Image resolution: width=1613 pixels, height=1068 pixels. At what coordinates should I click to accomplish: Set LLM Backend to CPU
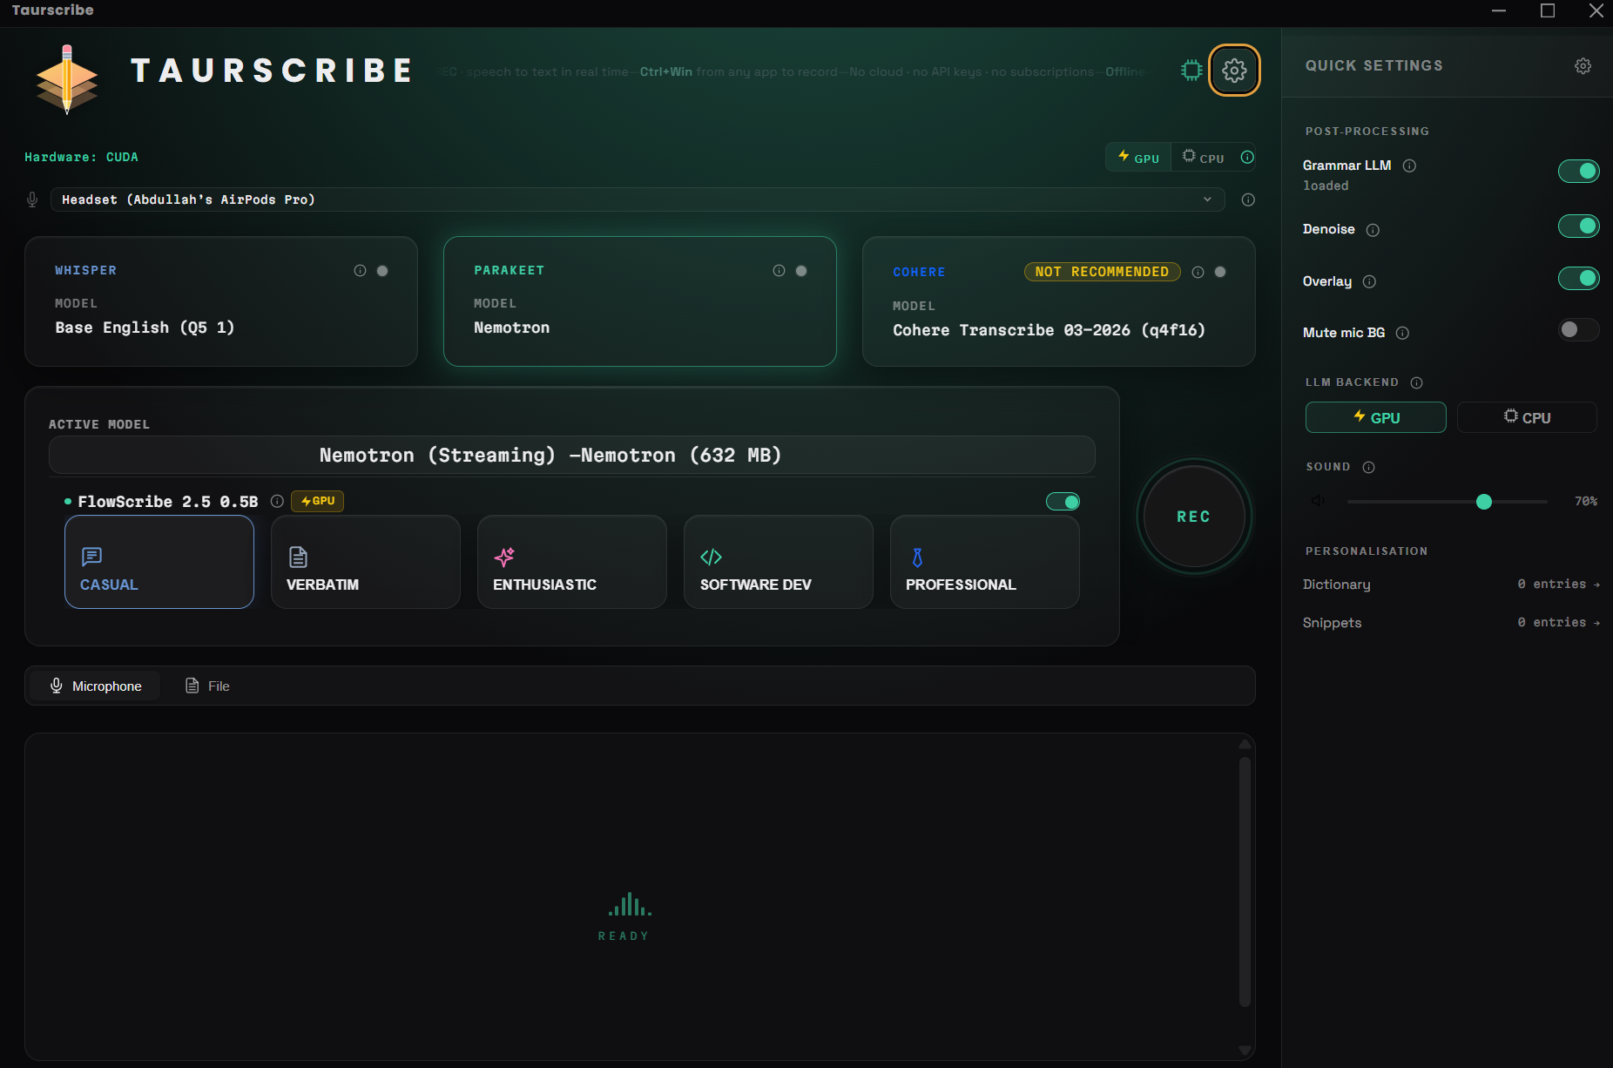(x=1527, y=417)
